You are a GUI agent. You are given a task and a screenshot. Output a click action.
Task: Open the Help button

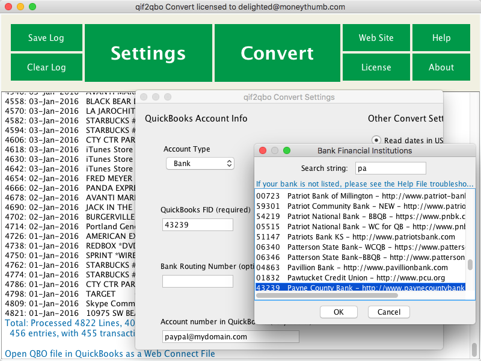[x=441, y=38]
